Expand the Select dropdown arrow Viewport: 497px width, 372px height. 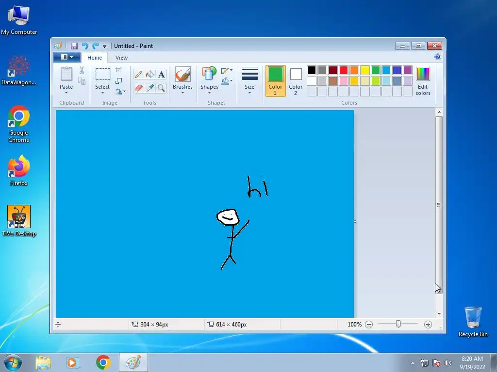(102, 93)
